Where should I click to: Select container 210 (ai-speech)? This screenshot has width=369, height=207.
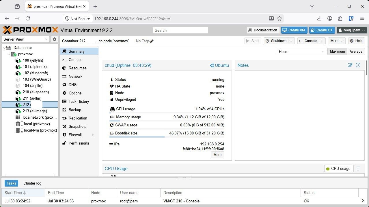pos(36,92)
